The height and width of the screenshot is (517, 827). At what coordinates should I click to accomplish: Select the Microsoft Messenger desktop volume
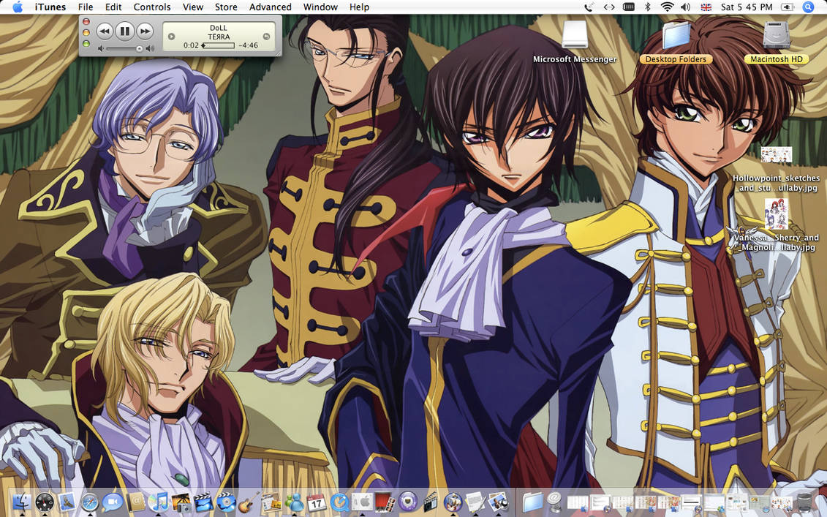pos(575,35)
